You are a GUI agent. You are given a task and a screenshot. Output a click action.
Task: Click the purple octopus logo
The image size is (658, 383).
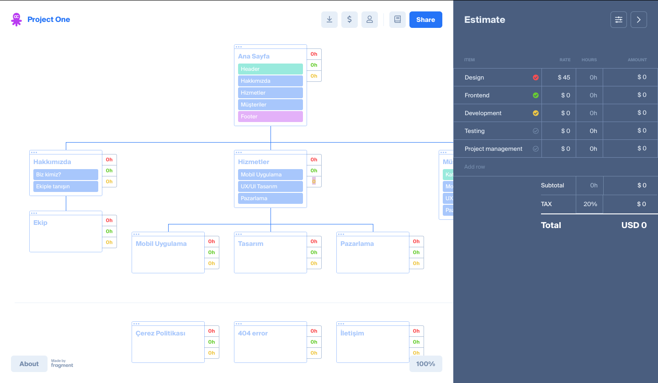click(x=16, y=19)
